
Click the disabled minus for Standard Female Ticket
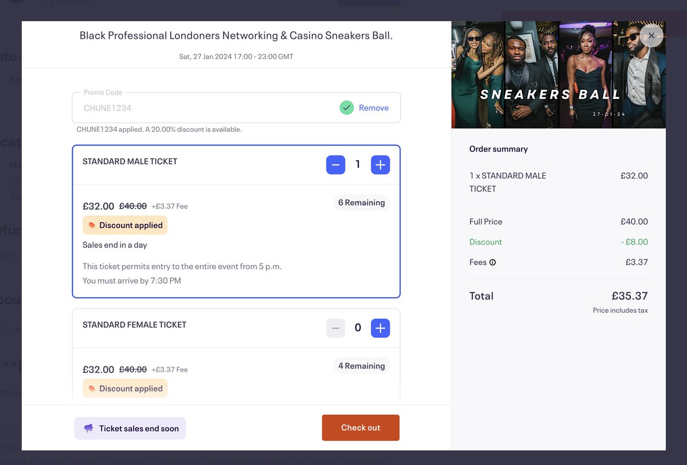tap(335, 328)
